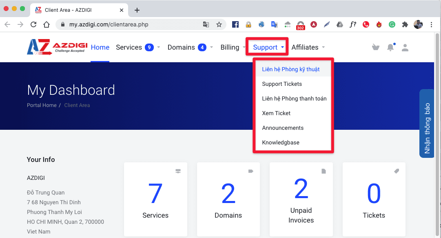Click the shopping basket icon
441x238 pixels.
[x=376, y=48]
